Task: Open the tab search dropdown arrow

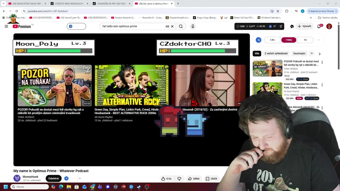Action: tap(3, 4)
